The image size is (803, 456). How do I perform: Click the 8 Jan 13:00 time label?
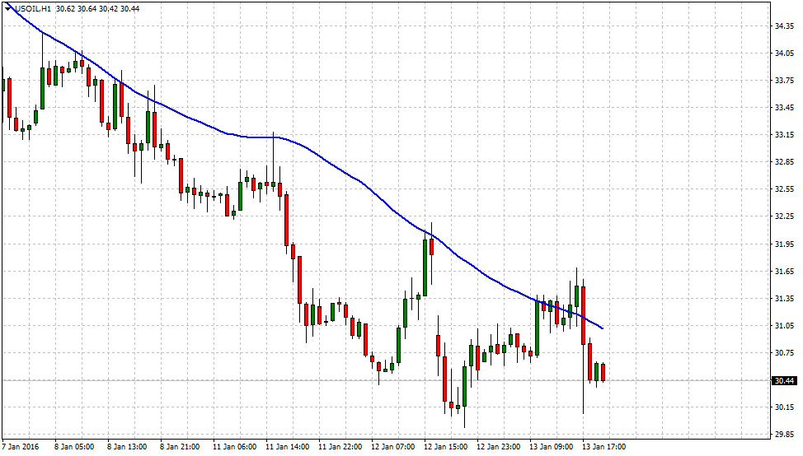click(127, 447)
